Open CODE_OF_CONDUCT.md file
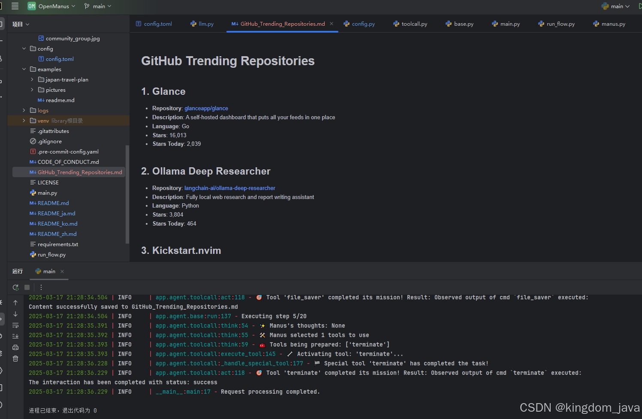Viewport: 642px width, 419px height. [x=64, y=162]
